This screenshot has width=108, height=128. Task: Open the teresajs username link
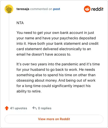click(x=23, y=9)
